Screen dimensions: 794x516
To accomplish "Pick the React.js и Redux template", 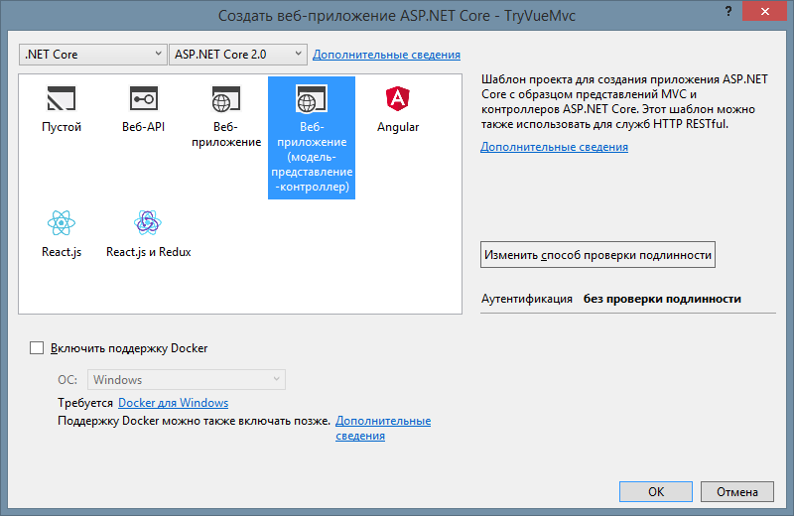I will pyautogui.click(x=148, y=234).
